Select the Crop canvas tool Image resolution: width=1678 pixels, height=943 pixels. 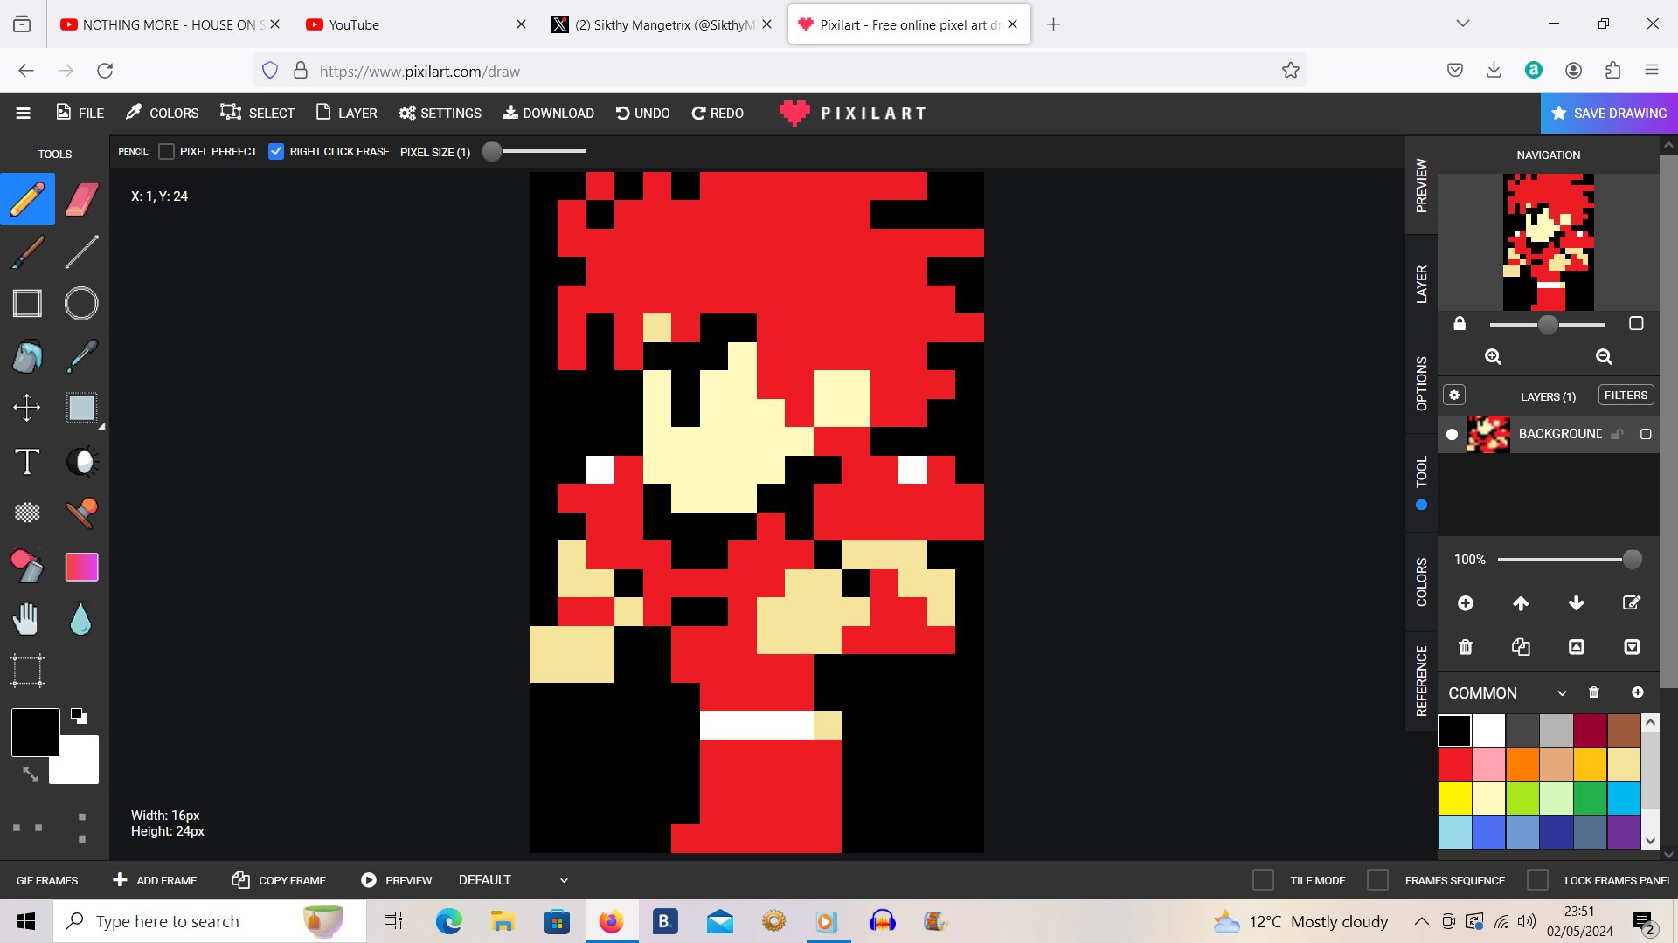click(x=27, y=671)
